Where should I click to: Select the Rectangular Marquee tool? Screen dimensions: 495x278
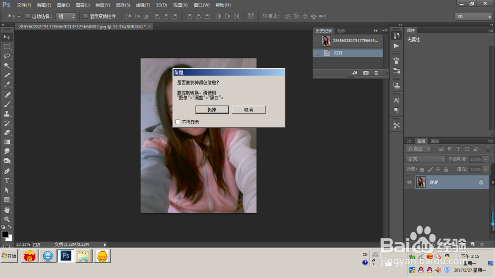6,46
